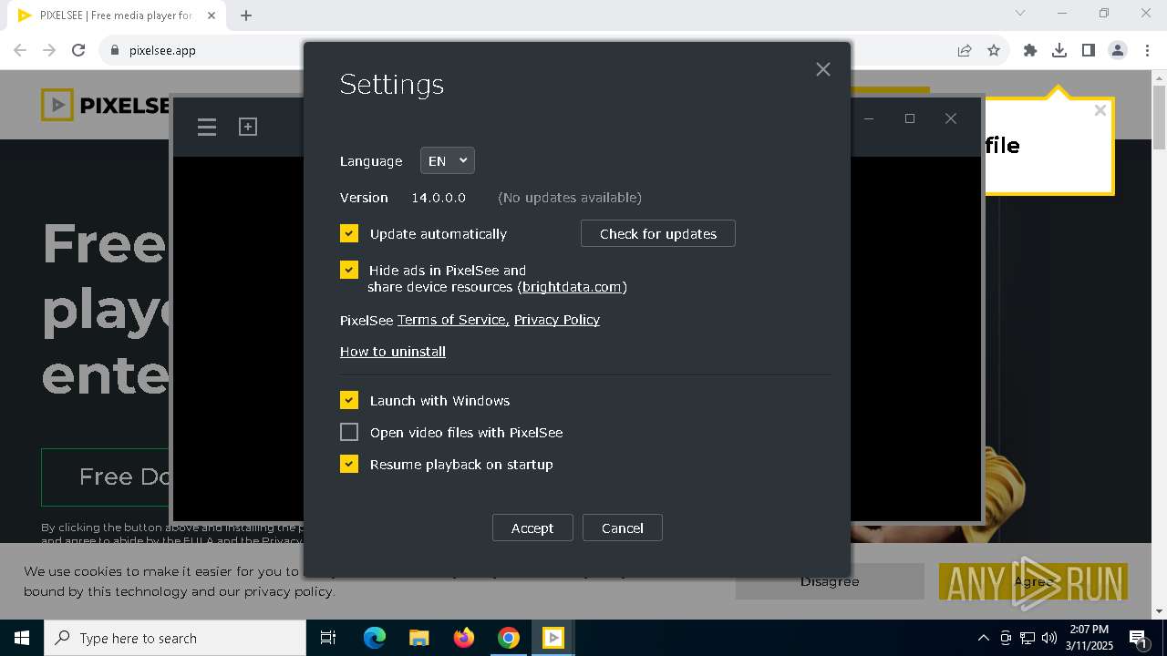Click the browser Forward arrow

(49, 50)
